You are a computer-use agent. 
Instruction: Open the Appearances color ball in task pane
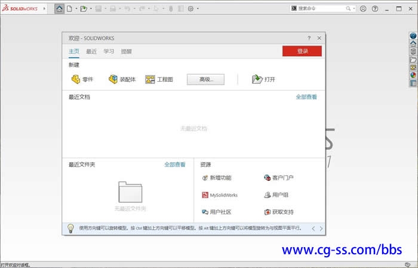tap(413, 75)
